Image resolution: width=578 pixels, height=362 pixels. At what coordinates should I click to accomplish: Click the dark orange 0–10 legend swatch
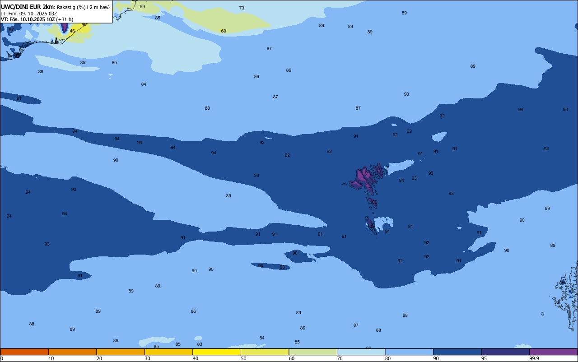[24, 352]
